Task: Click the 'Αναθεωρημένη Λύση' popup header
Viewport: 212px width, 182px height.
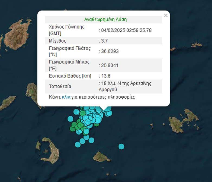Action: pyautogui.click(x=105, y=20)
